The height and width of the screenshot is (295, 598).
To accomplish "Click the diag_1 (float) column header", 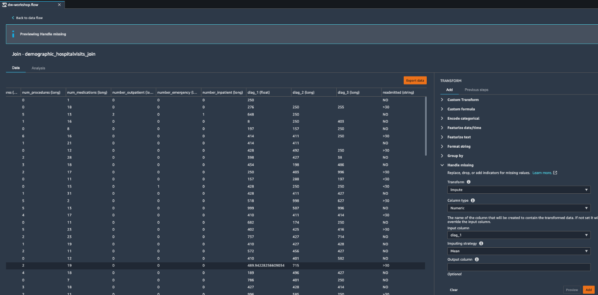I will (268, 92).
